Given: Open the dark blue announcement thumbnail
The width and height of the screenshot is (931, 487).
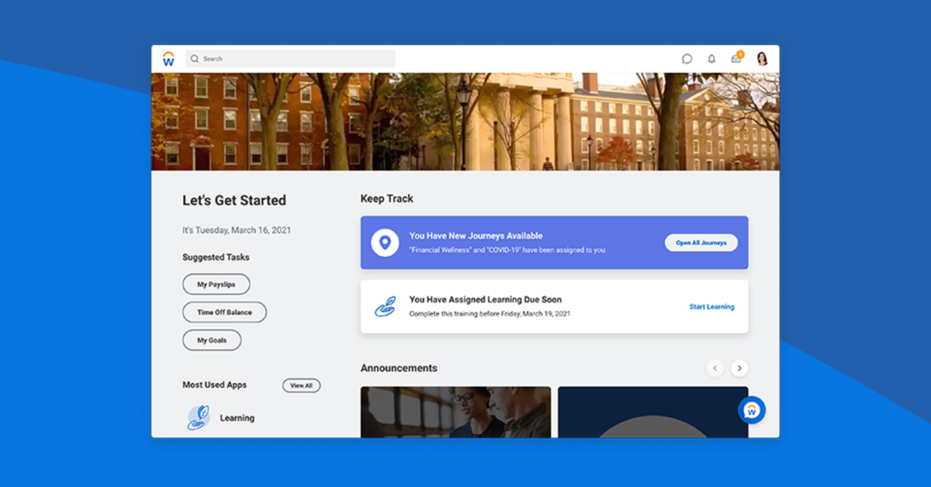Looking at the screenshot, I should tap(653, 412).
